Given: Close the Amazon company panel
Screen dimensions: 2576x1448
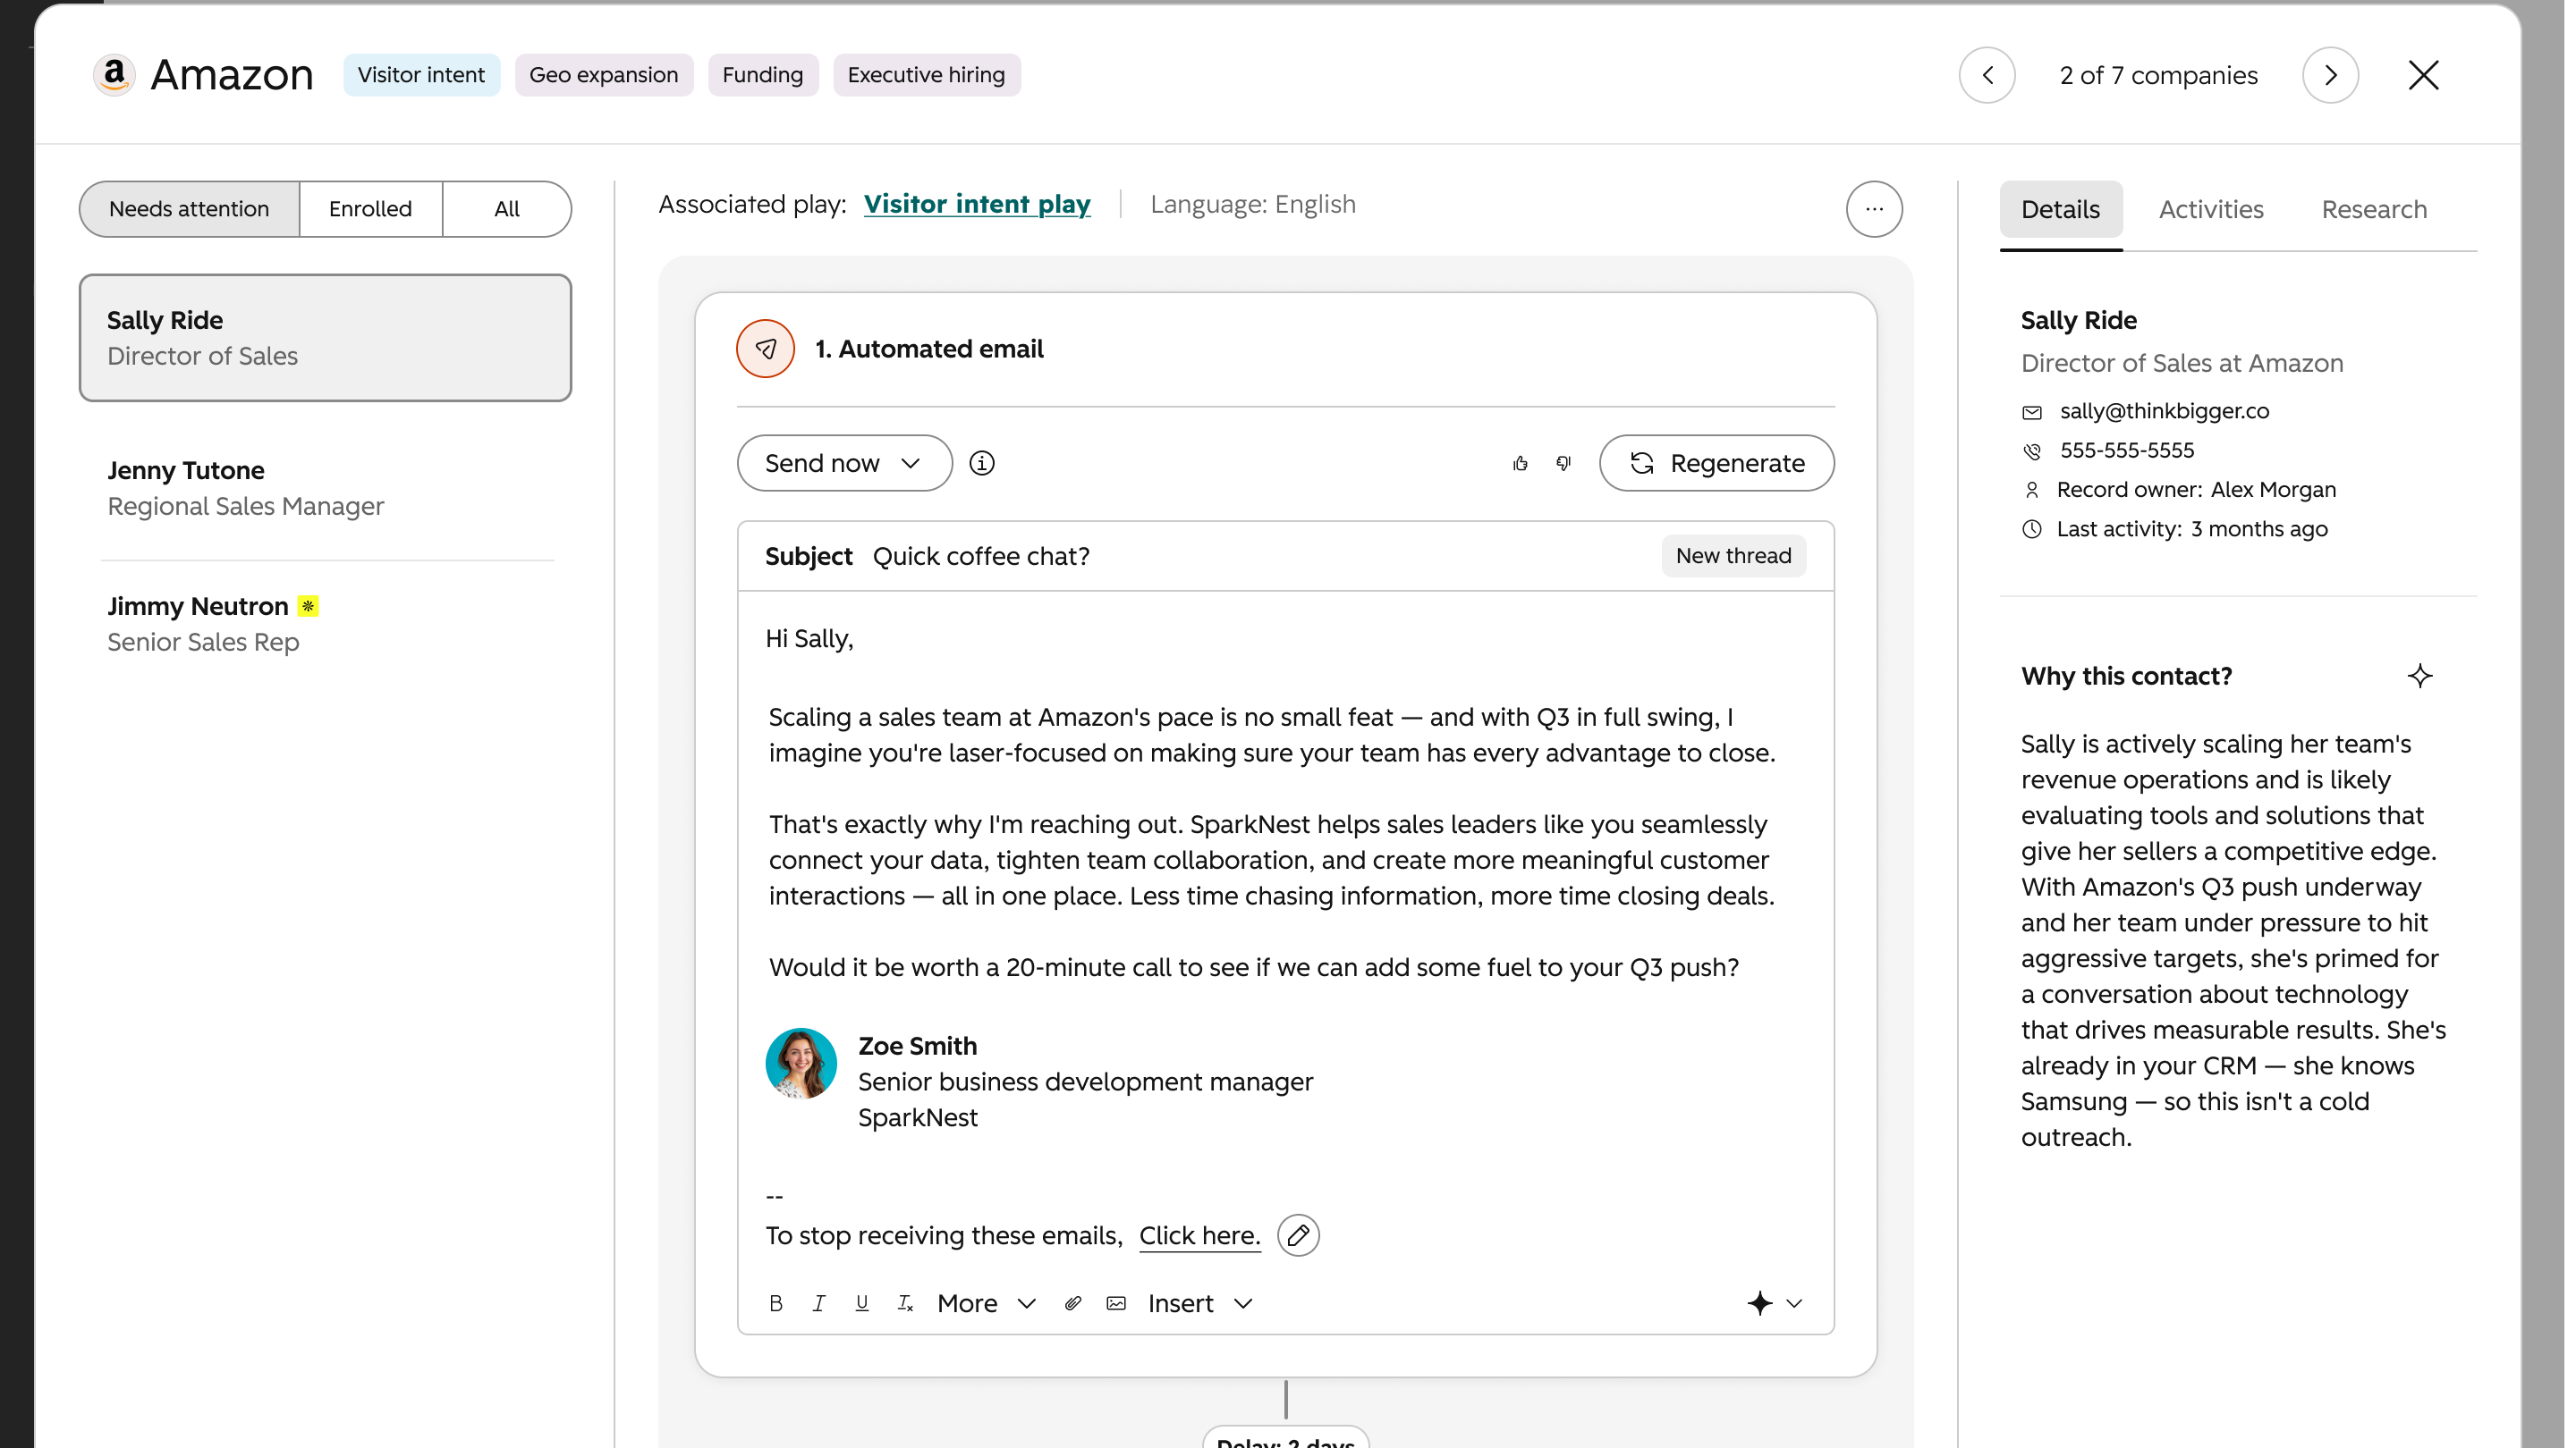Looking at the screenshot, I should 2423,75.
